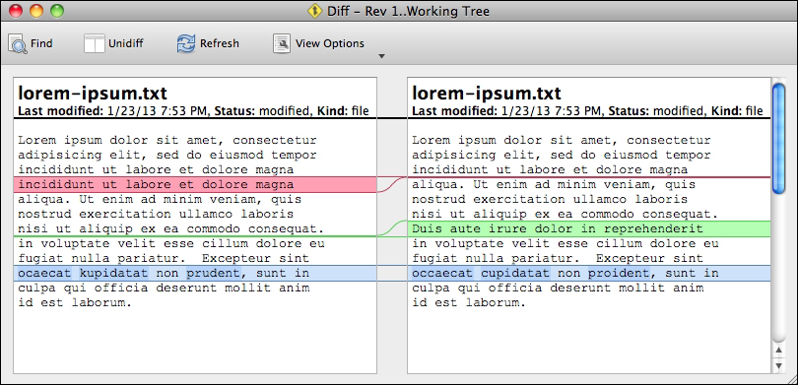Click the scrollbar down arrow
798x385 pixels.
tap(778, 365)
